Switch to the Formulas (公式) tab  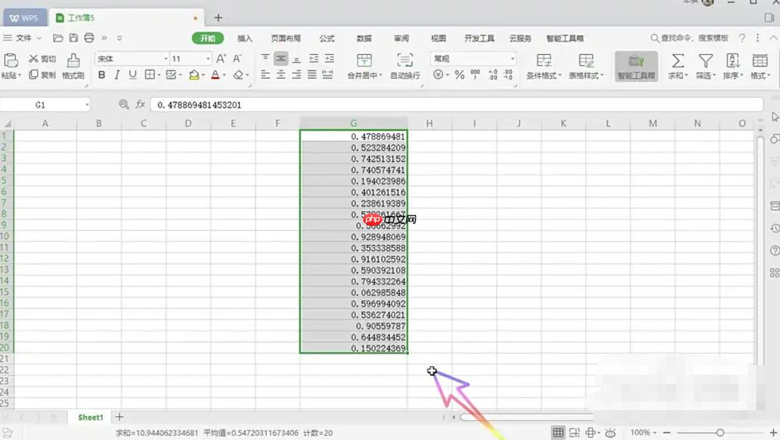(x=327, y=38)
